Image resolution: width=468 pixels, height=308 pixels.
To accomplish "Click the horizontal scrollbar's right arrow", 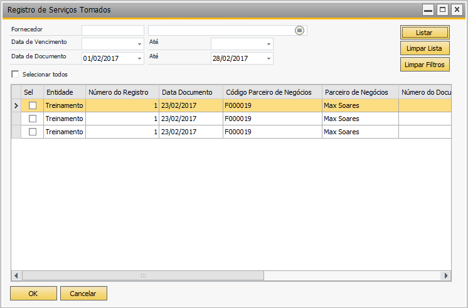I will point(446,275).
